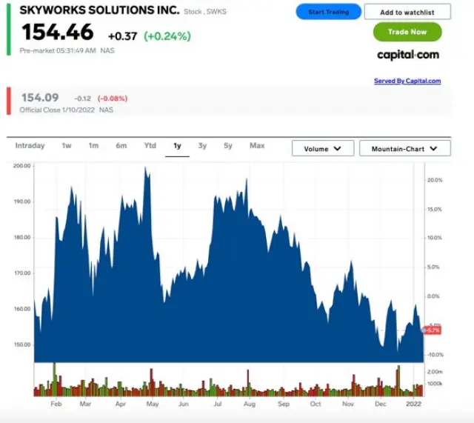474x423 pixels.
Task: Switch to the Intraday tab
Action: pos(30,146)
